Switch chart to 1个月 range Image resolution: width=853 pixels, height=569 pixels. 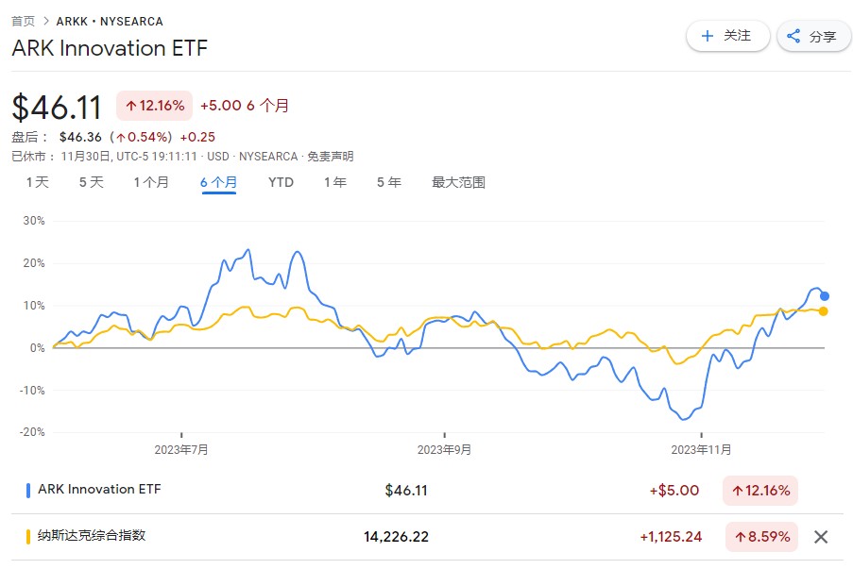pyautogui.click(x=151, y=182)
